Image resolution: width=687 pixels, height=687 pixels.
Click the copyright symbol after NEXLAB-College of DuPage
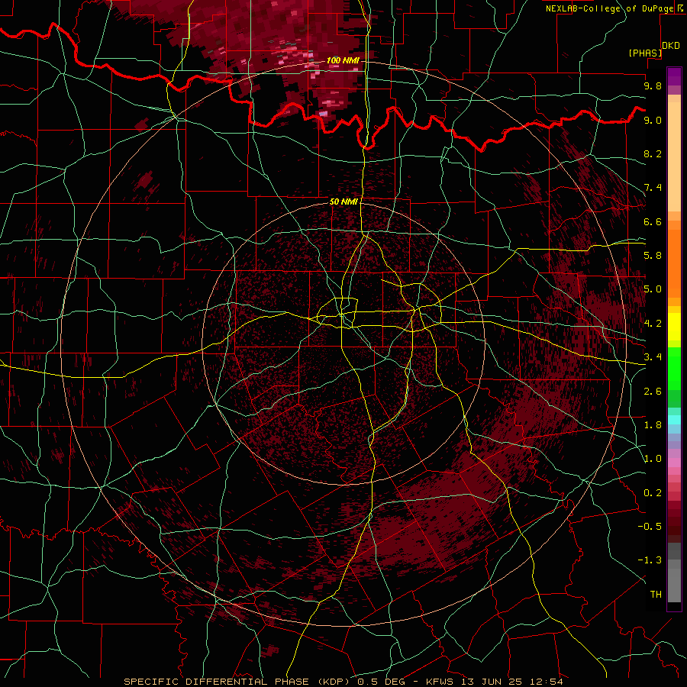680,8
